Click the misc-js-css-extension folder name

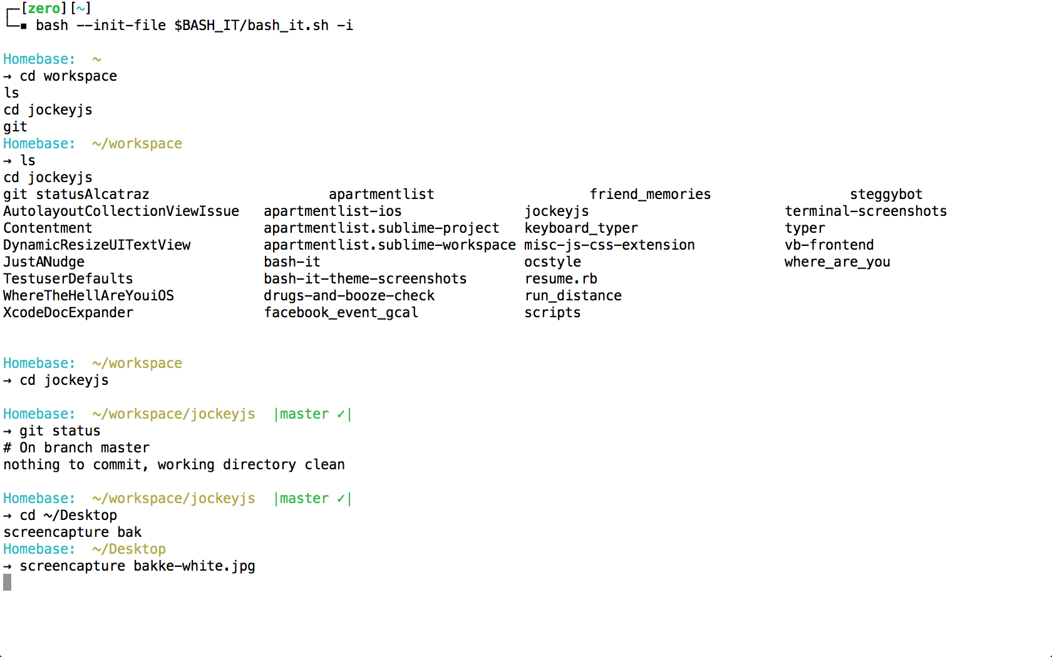pyautogui.click(x=609, y=245)
